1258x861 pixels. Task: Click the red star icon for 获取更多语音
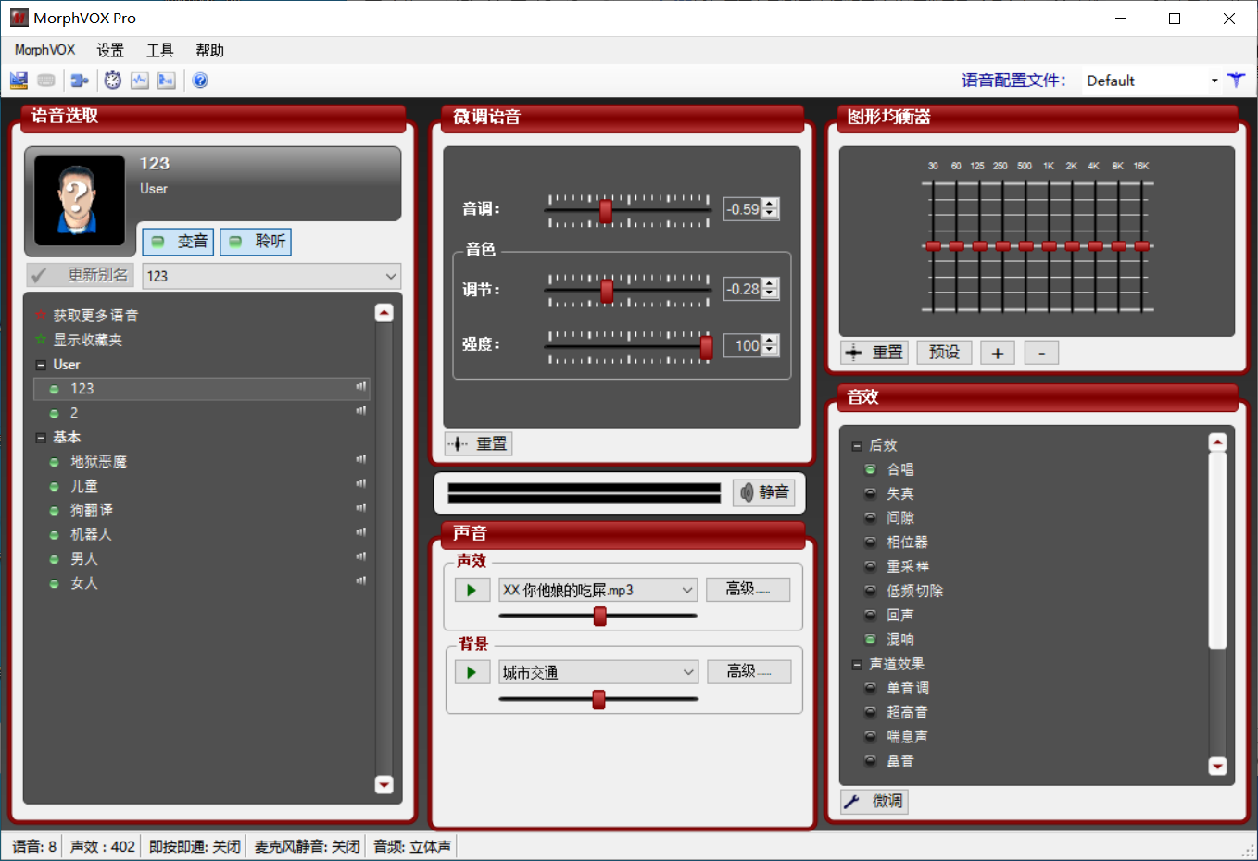41,315
